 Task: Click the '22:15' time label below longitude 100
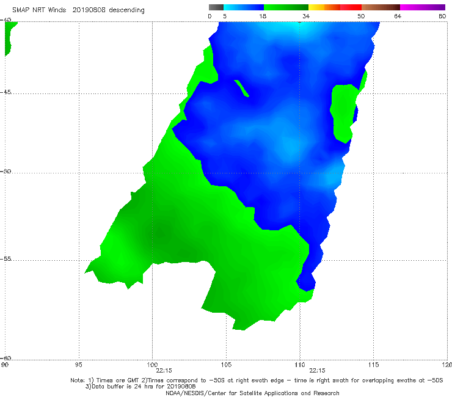164,371
